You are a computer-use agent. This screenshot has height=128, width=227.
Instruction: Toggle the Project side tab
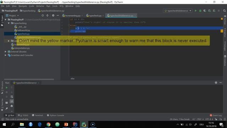tap(2, 21)
